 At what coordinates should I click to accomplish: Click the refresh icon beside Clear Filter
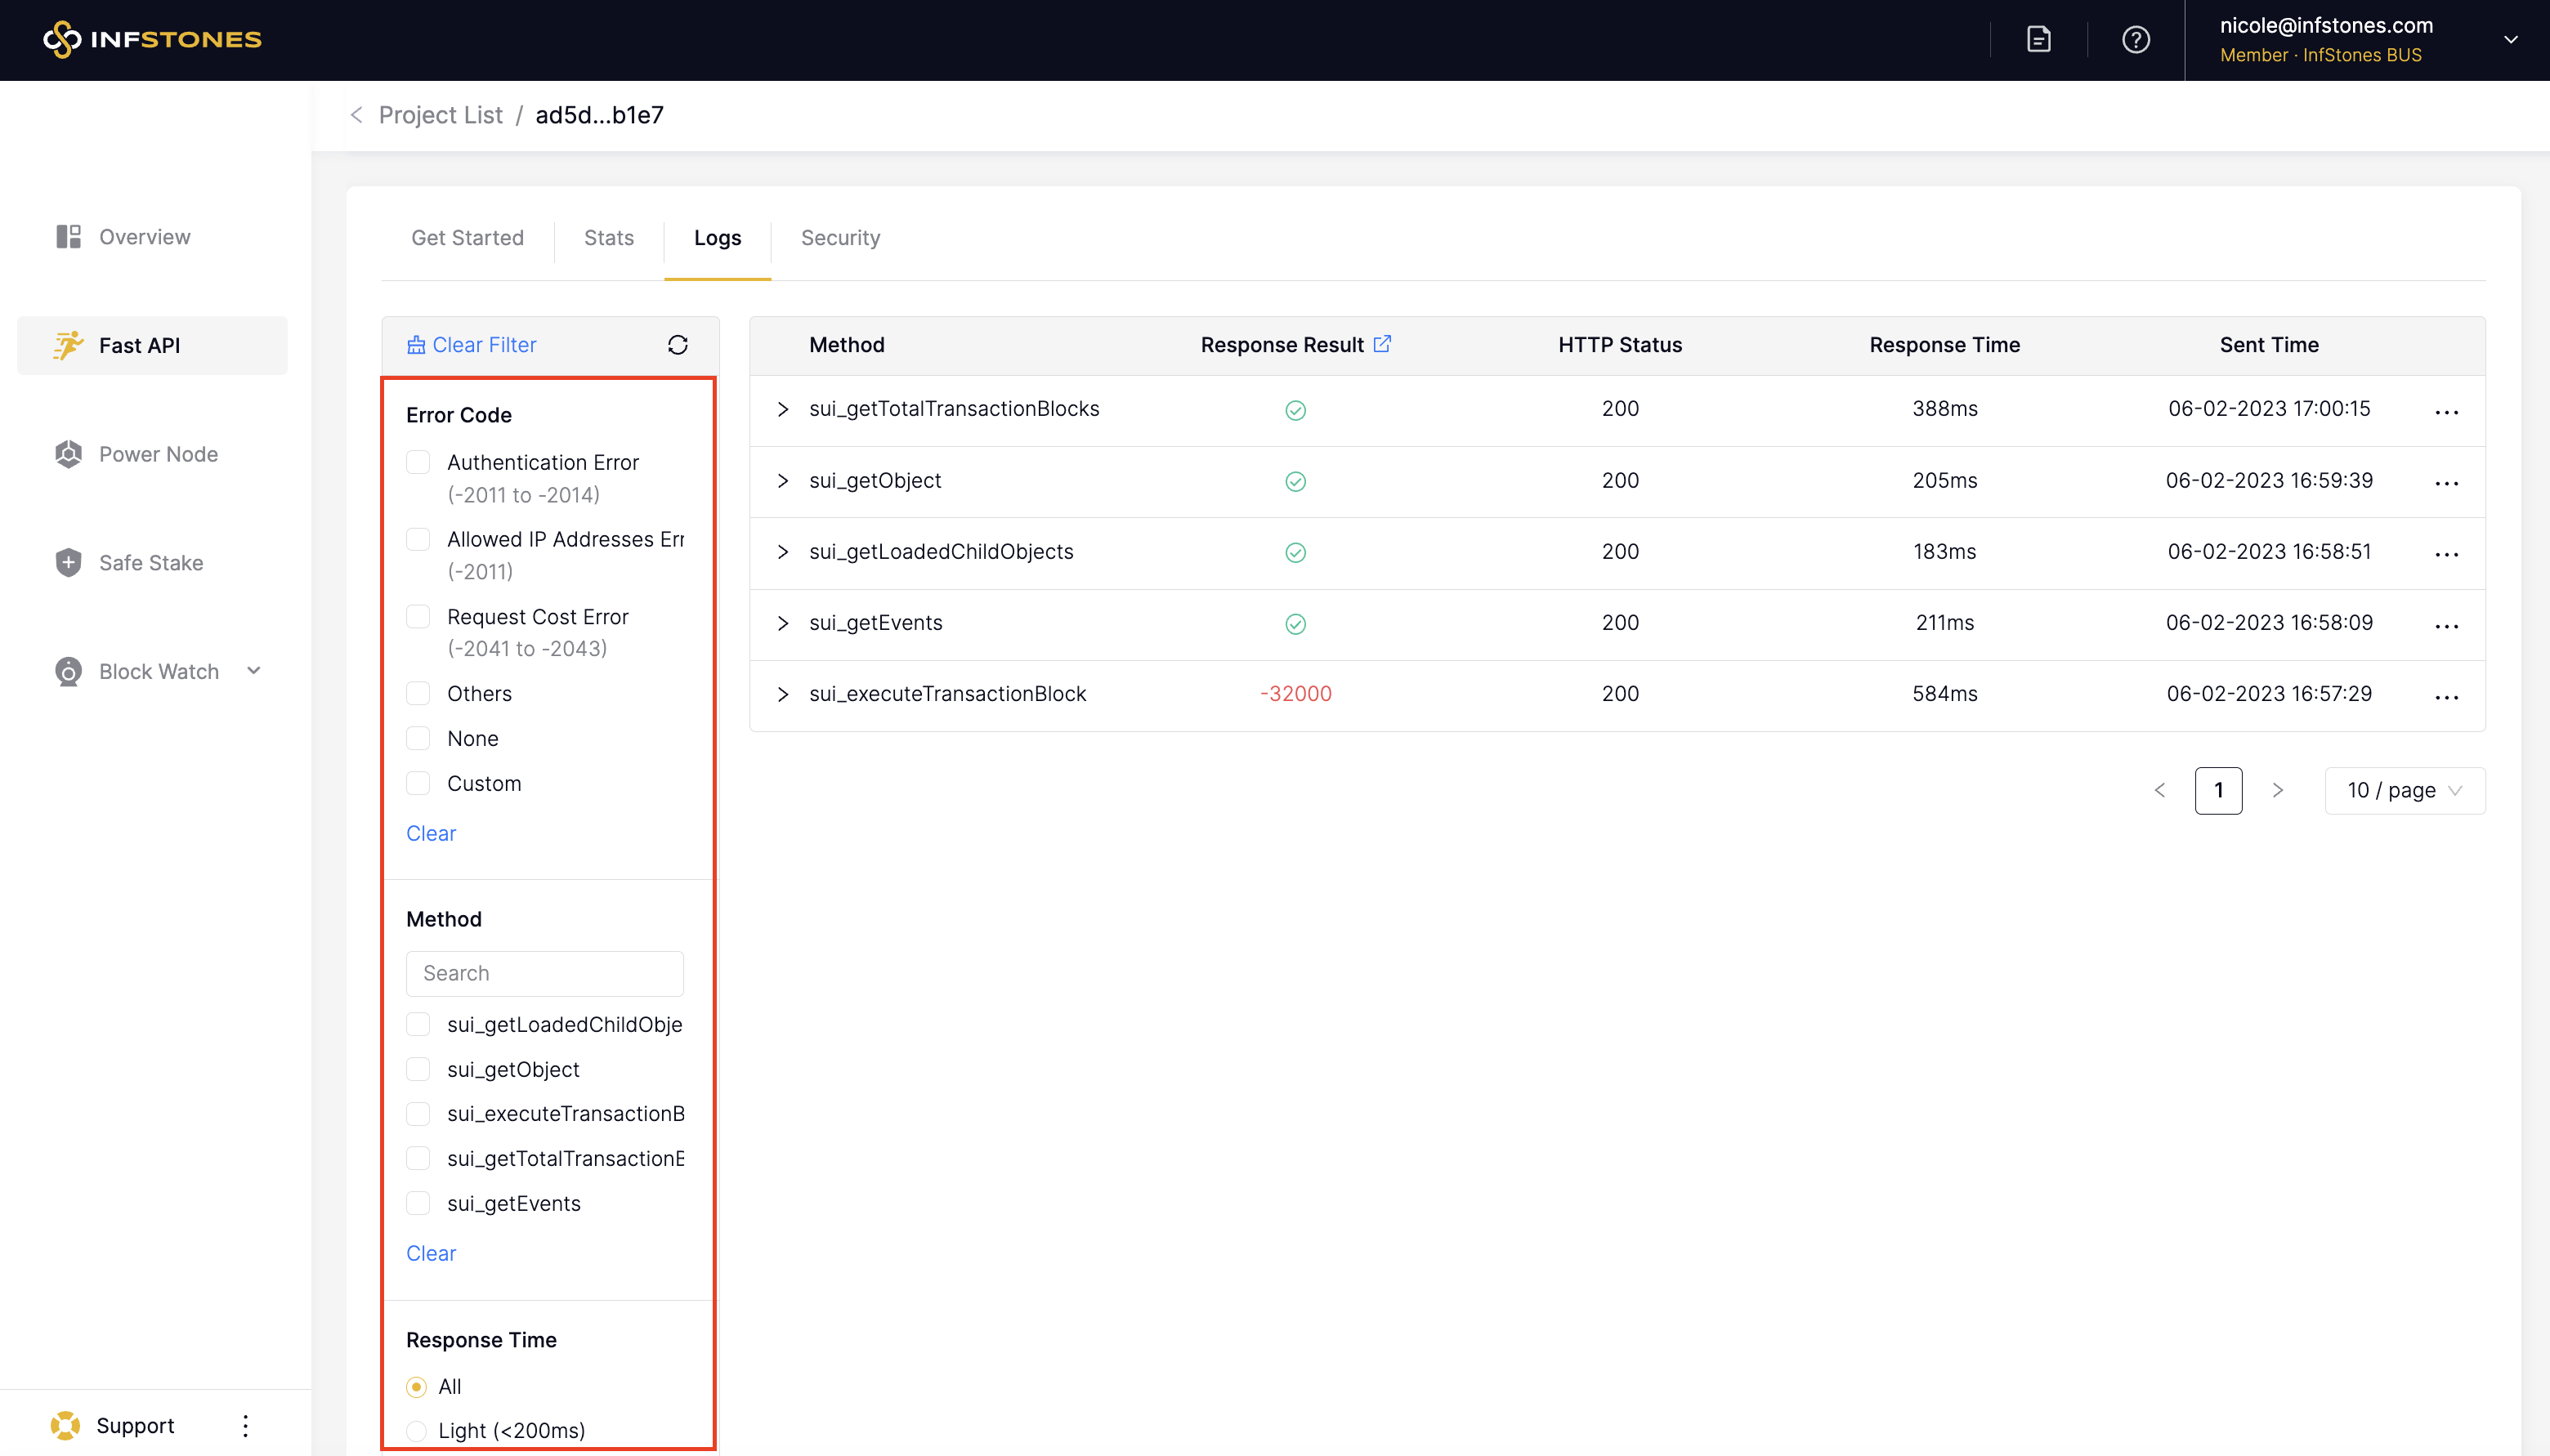point(677,345)
